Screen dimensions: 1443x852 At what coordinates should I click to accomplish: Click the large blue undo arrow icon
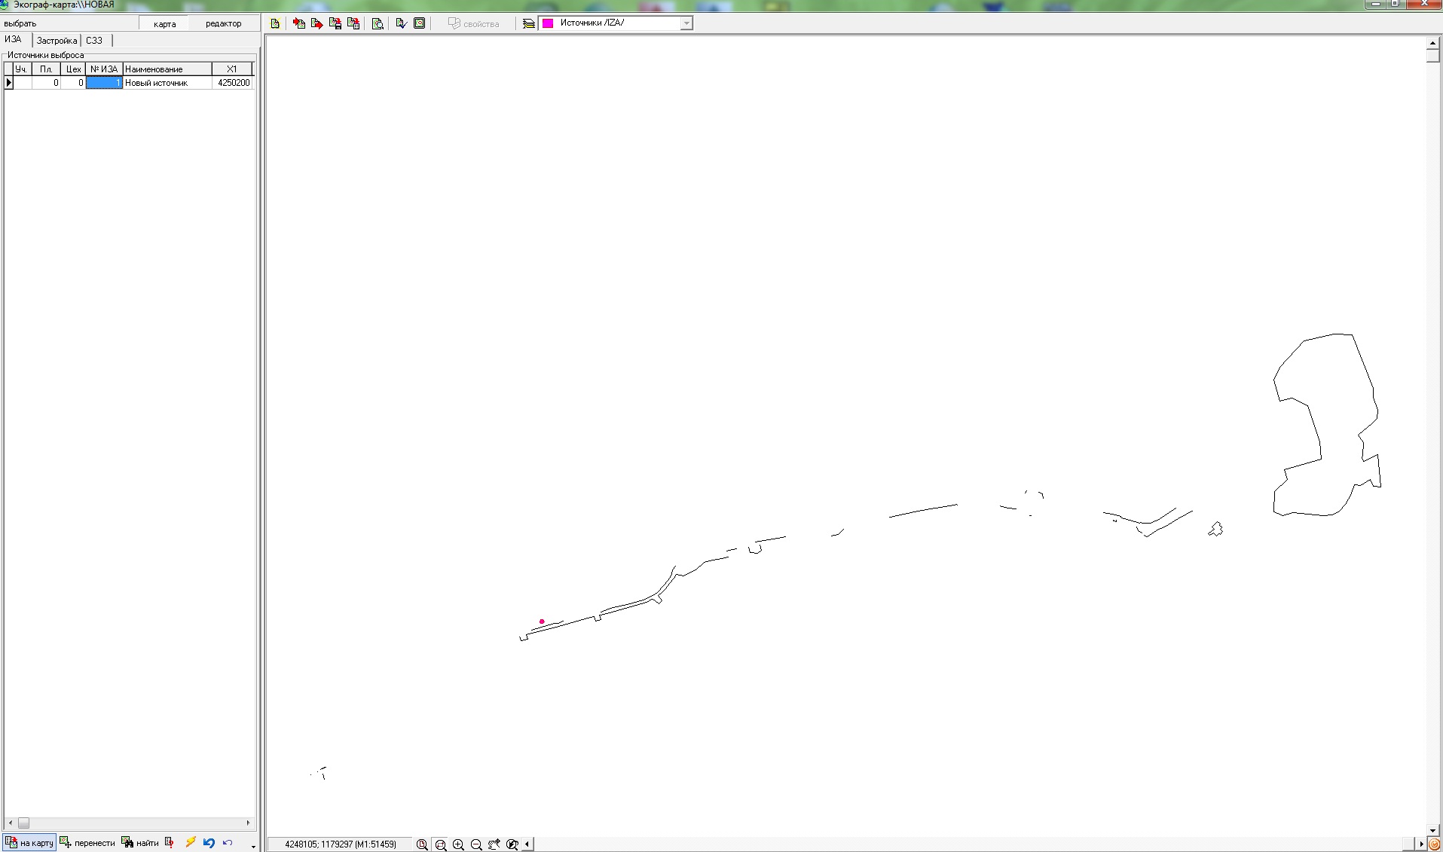209,843
